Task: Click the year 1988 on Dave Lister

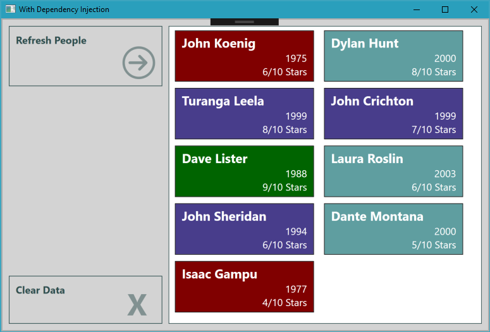Action: [x=296, y=174]
